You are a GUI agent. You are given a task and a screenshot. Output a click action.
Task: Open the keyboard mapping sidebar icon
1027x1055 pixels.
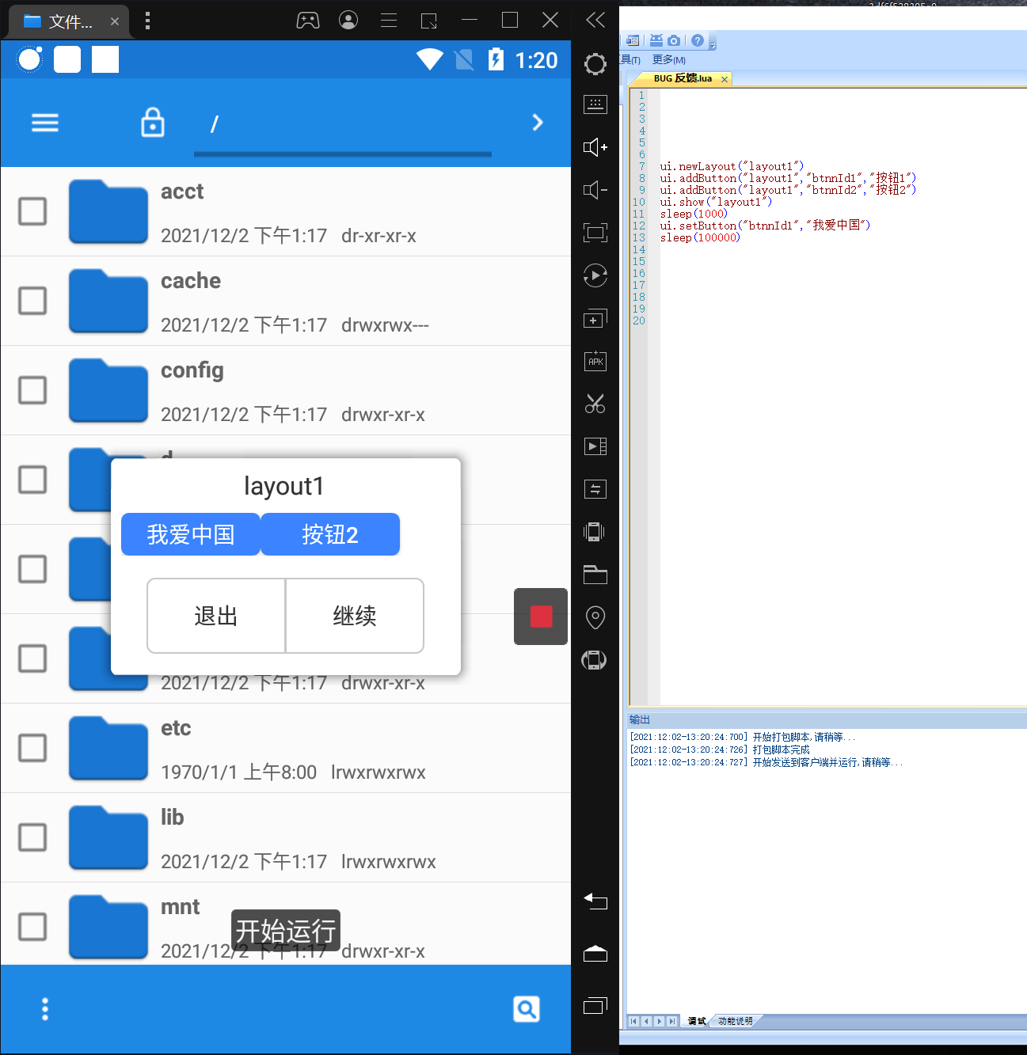595,104
